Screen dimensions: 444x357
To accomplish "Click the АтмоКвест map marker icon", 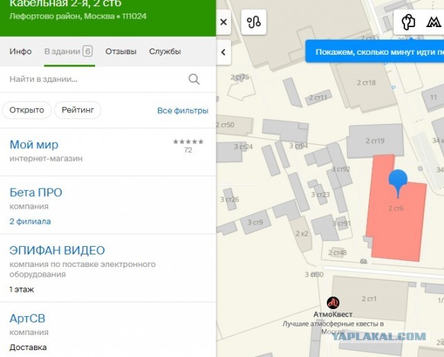I will point(333,303).
